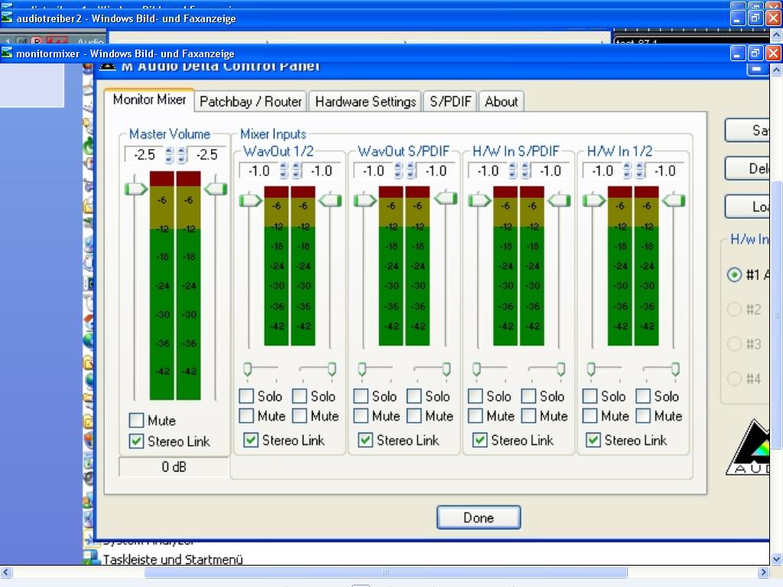The width and height of the screenshot is (783, 587).
Task: Click the right H/W In S/PDIF level stepper
Action: (525, 170)
